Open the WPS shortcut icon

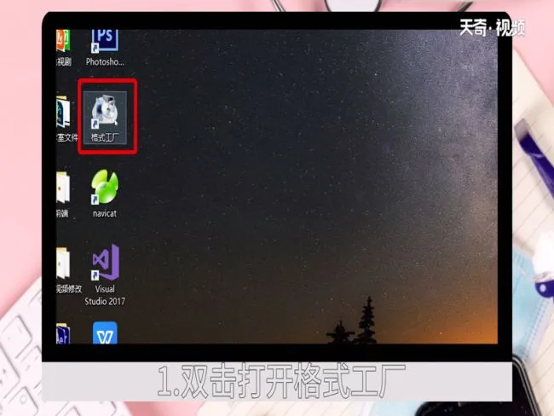(x=105, y=332)
